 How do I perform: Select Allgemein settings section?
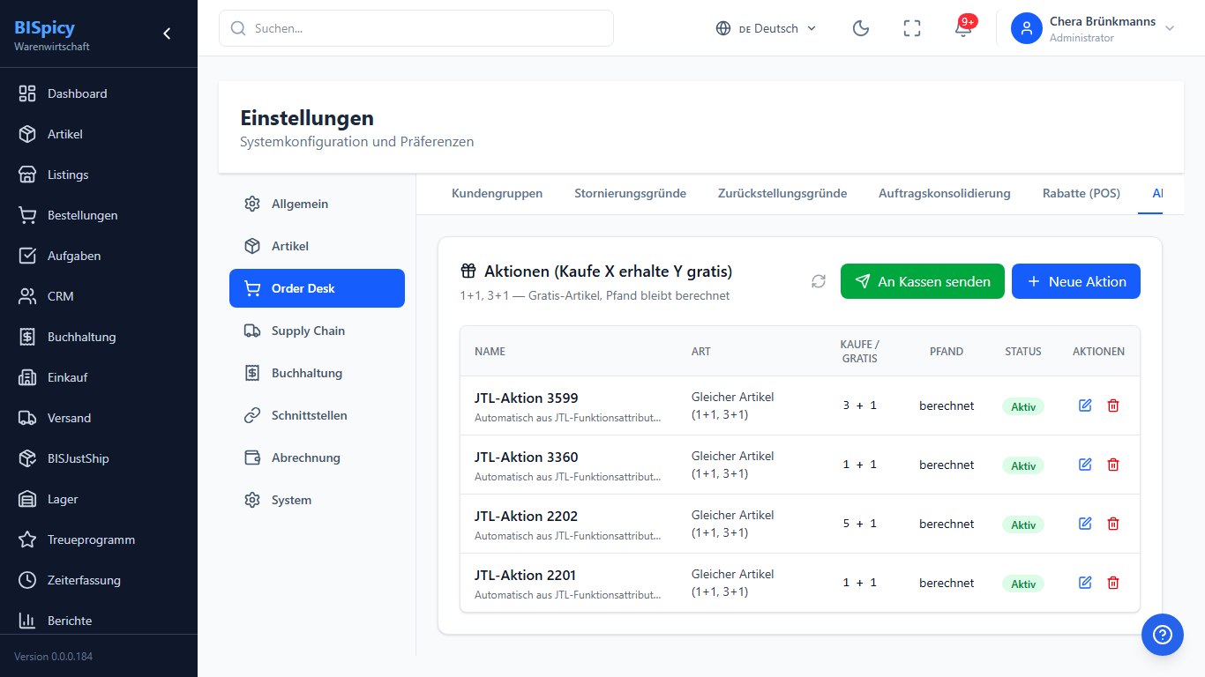317,204
